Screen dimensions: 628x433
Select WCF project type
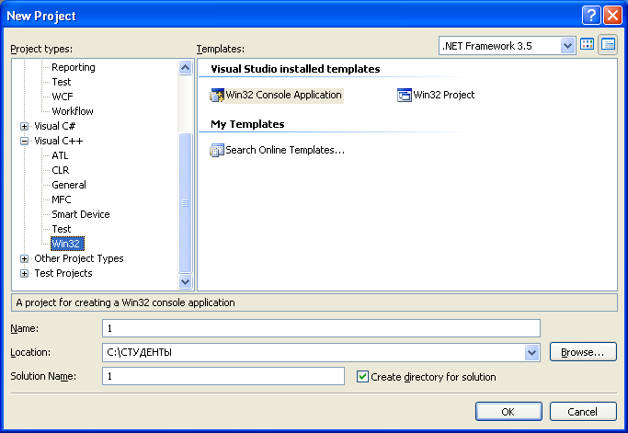click(63, 97)
